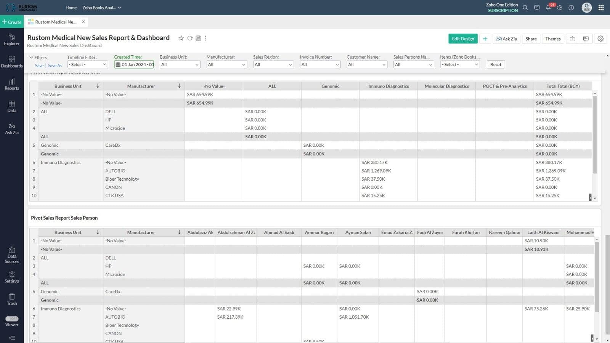Open Ask Zia in the sidebar
610x343 pixels.
pyautogui.click(x=12, y=129)
